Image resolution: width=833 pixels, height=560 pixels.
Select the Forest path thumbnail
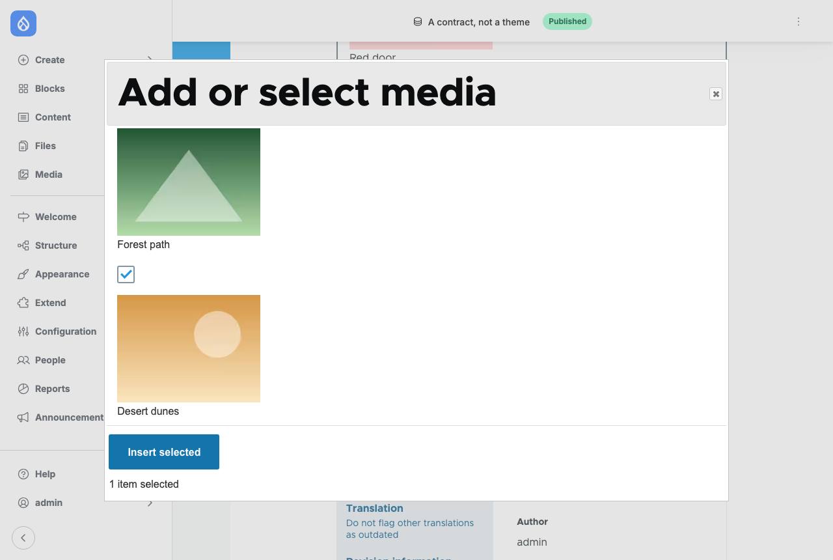[x=189, y=182]
